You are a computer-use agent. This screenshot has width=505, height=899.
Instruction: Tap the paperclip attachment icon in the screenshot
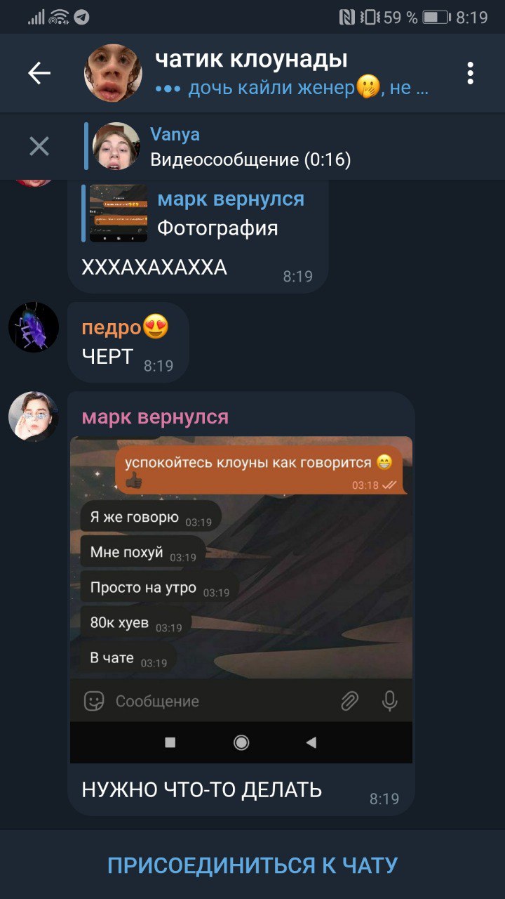tap(349, 701)
